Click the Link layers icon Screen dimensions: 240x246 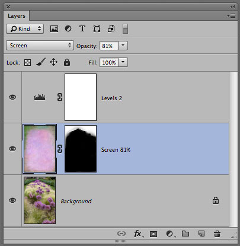[121, 234]
